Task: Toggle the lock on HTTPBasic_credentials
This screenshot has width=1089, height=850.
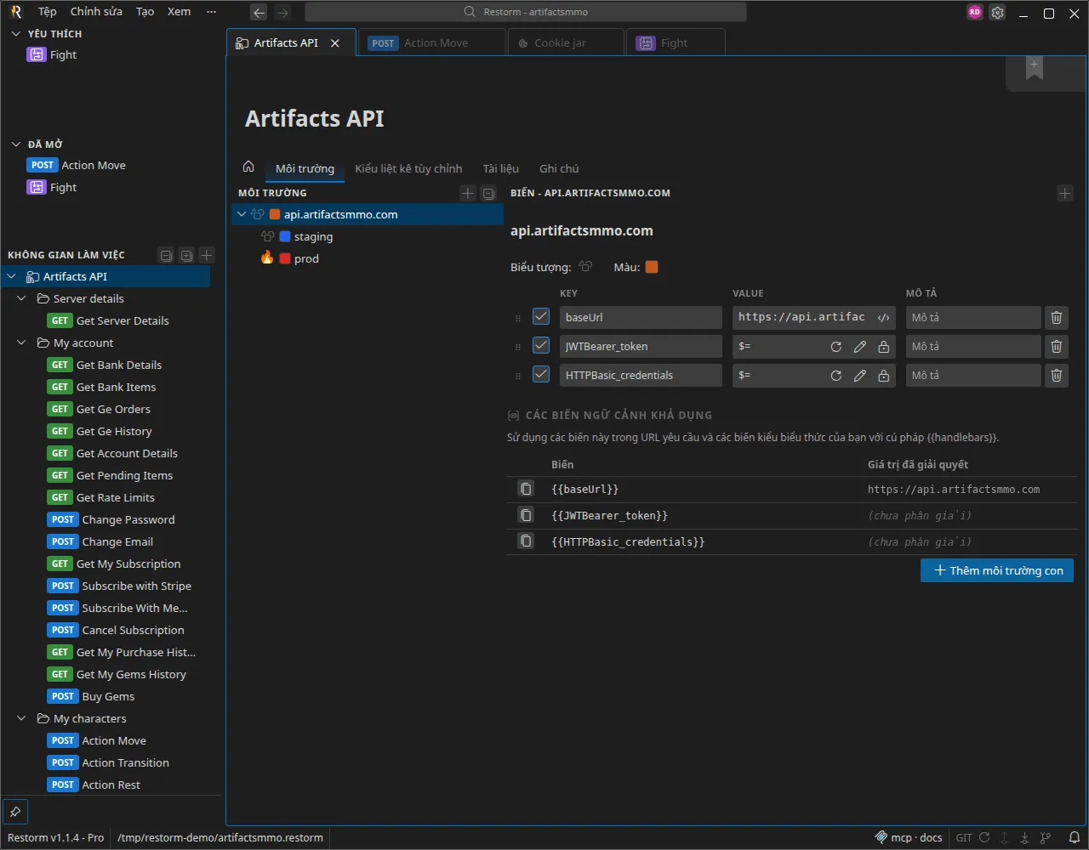Action: [884, 376]
